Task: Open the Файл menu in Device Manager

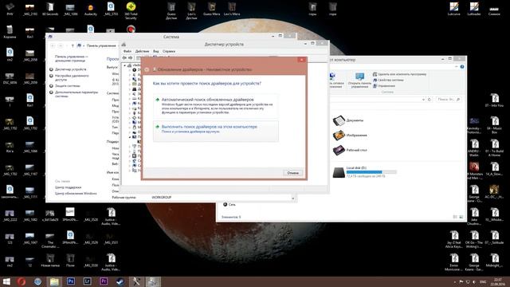Action: (127, 51)
